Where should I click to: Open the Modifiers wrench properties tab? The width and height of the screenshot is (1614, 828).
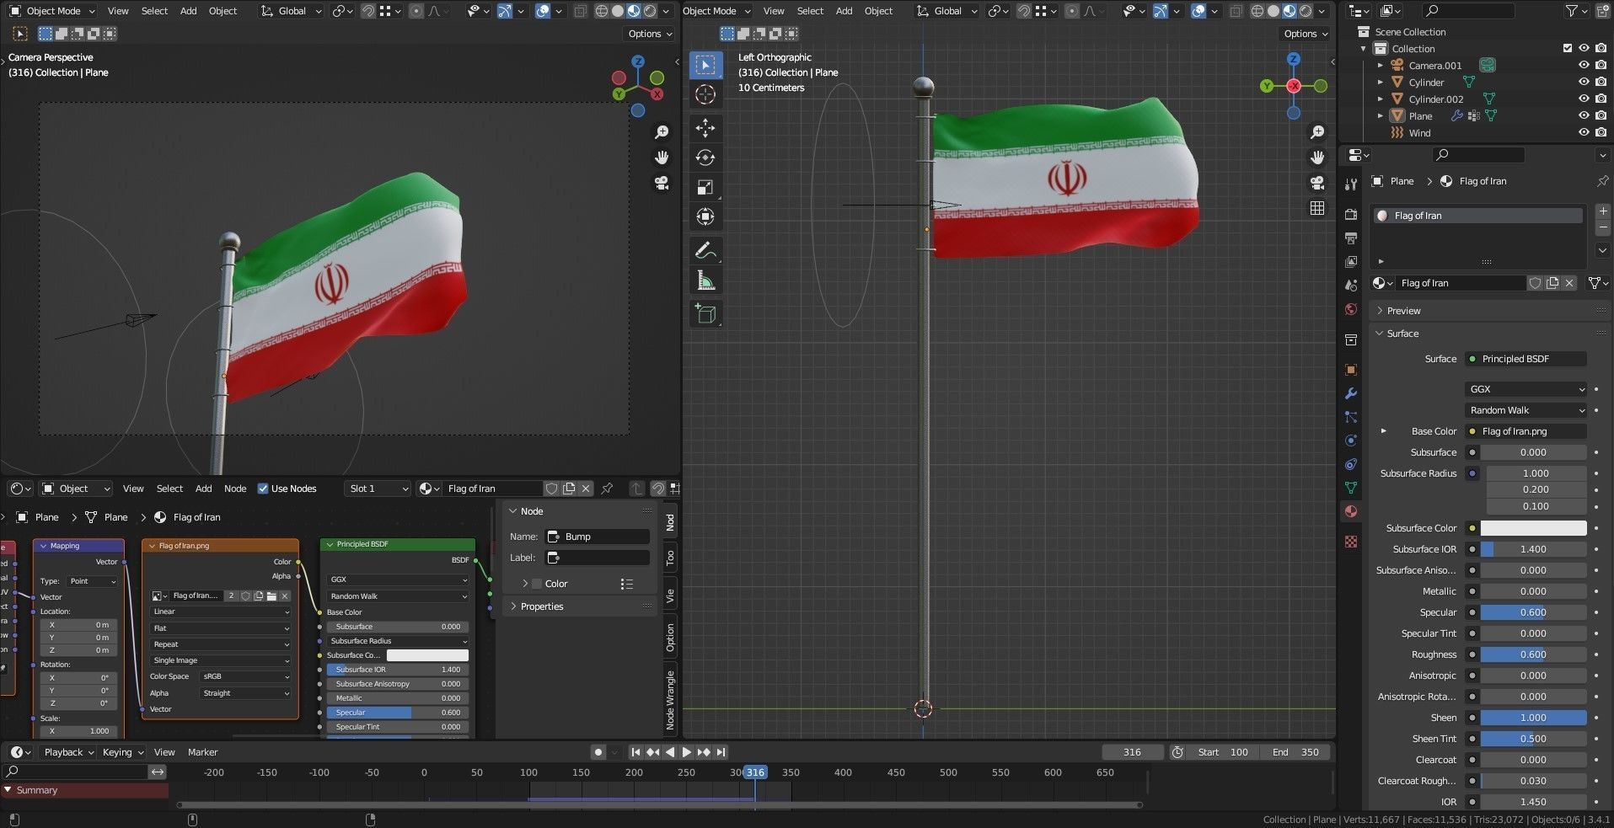tap(1351, 393)
